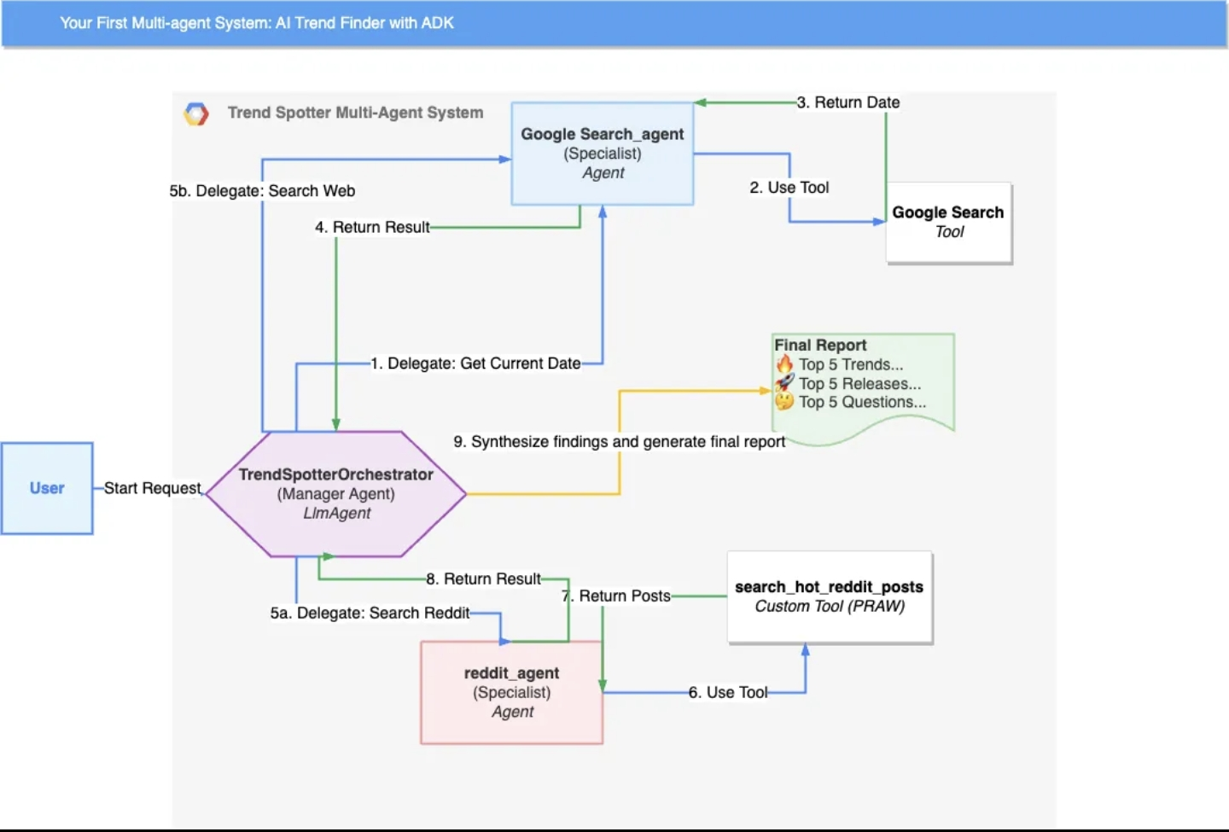Click the thinking face emoji beside Top 5 Questions
This screenshot has height=832, width=1229.
pyautogui.click(x=784, y=402)
